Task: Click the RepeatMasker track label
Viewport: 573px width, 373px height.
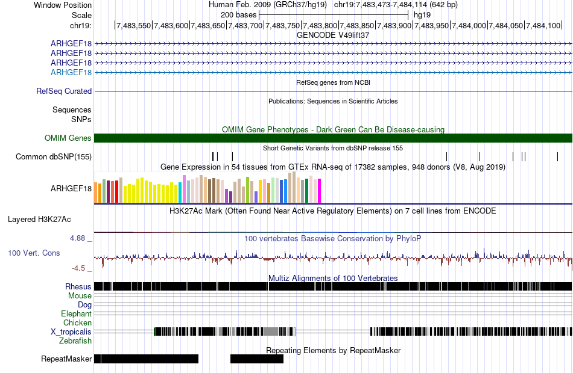Action: 66,359
